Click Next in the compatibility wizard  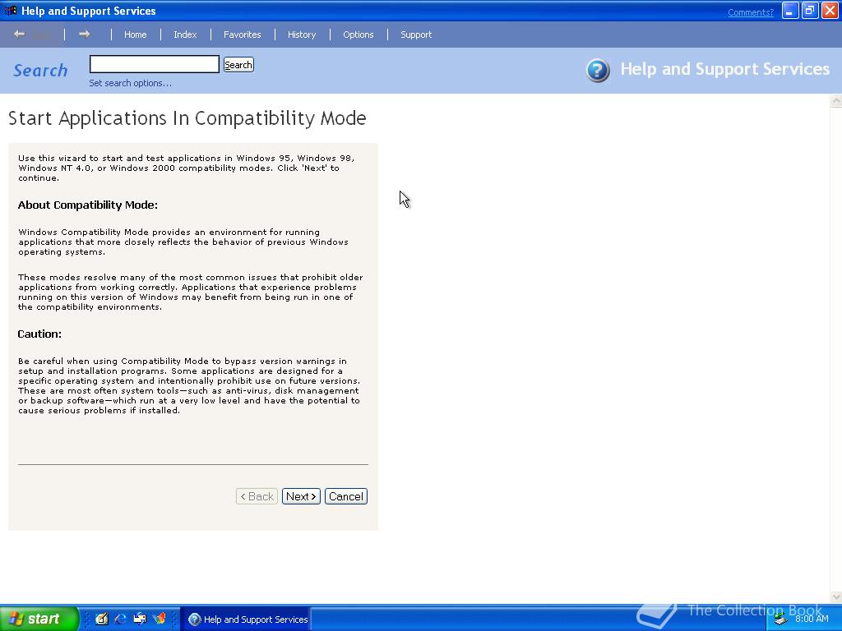301,496
